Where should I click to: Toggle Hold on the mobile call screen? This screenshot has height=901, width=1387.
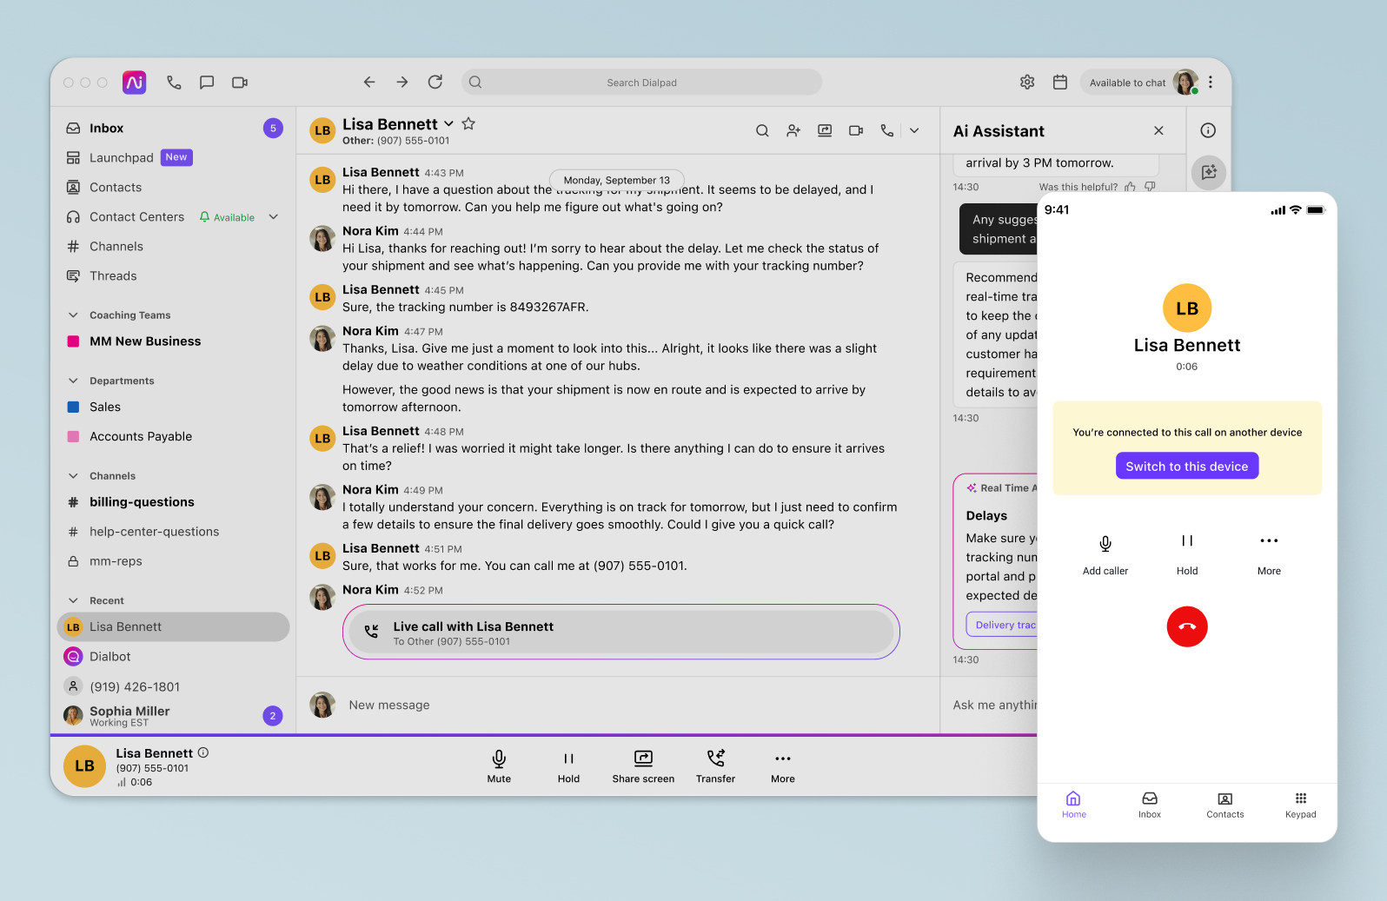1187,553
